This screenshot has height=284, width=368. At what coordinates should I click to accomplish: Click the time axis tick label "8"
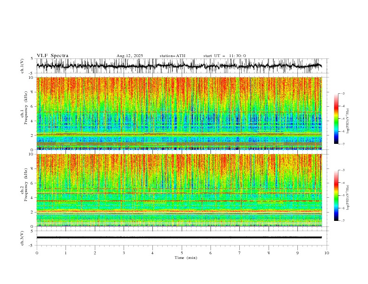[269, 253]
